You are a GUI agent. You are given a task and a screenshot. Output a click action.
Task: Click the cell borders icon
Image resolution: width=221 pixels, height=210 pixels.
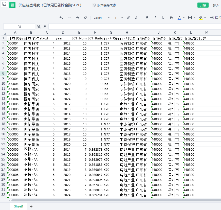190,18
